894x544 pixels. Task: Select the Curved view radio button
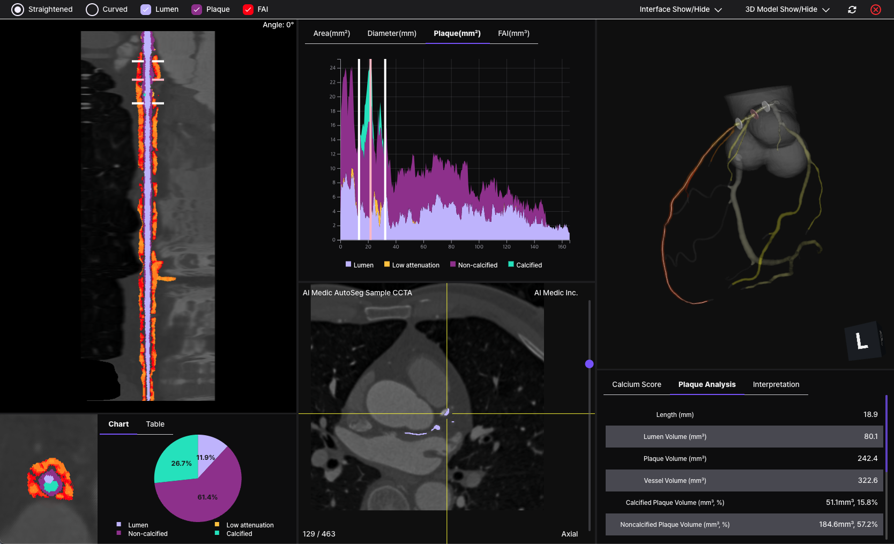(x=92, y=10)
